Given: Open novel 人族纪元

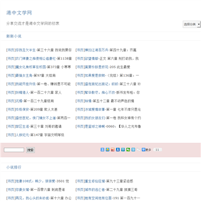Looking at the screenshot, I should pos(22,135).
